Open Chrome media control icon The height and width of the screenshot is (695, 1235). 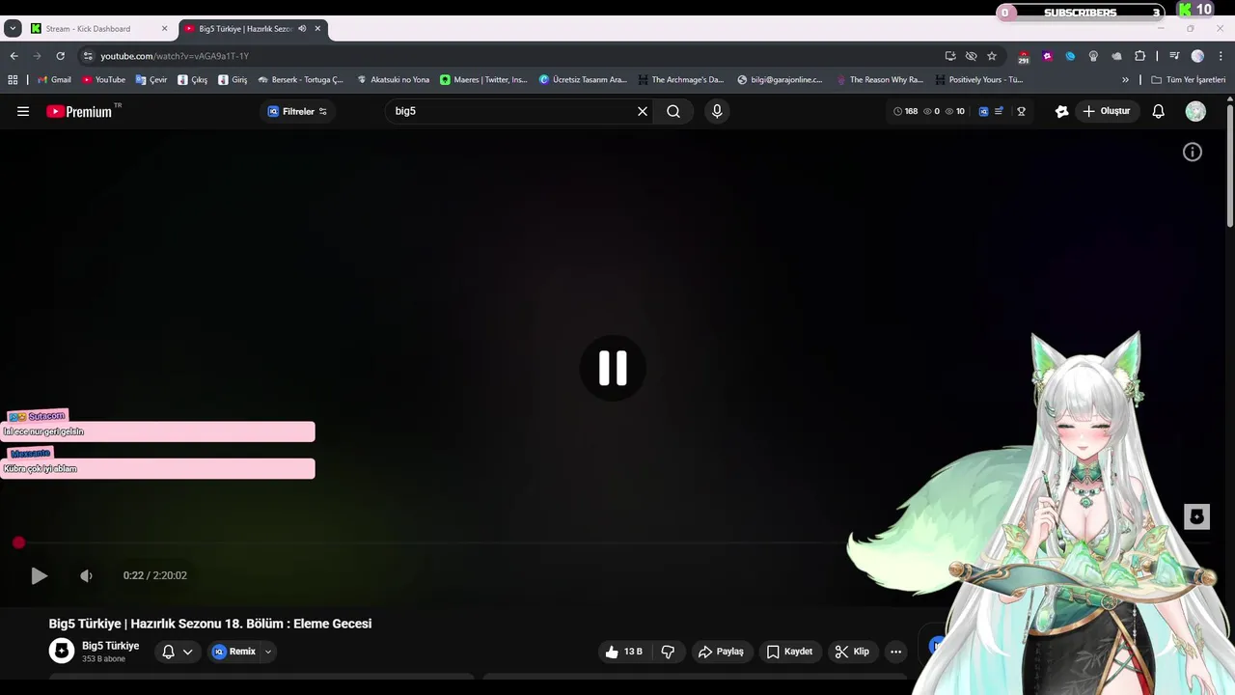click(x=1174, y=56)
